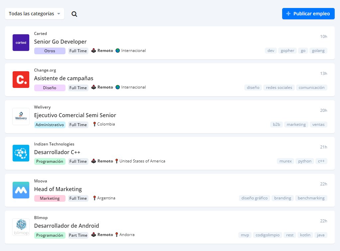Open the Senior Go Developer job posting

60,42
